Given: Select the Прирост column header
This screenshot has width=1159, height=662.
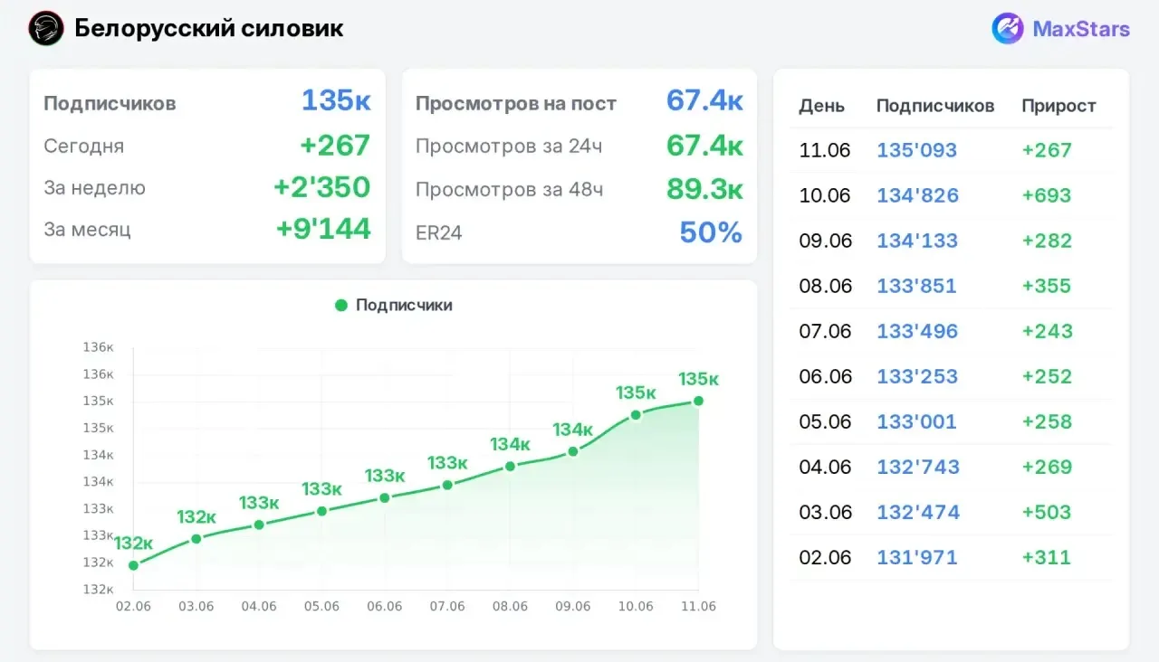Looking at the screenshot, I should [x=1058, y=106].
